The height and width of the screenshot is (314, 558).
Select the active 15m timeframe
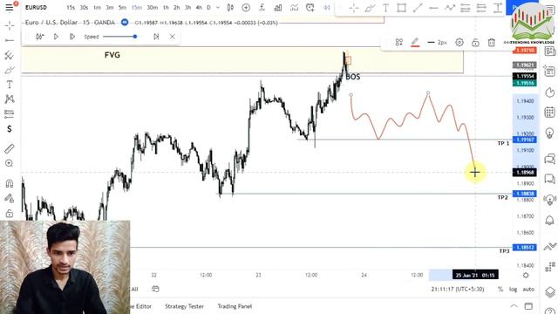(137, 8)
